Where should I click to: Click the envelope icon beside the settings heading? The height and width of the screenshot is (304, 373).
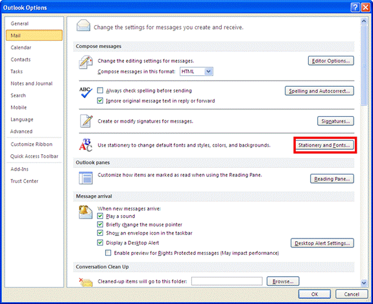[x=83, y=26]
